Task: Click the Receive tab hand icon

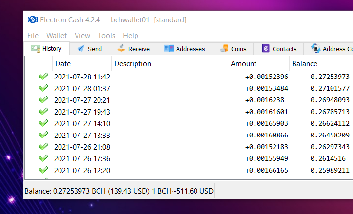Action: click(x=121, y=48)
